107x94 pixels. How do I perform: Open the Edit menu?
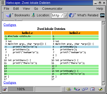16,9
